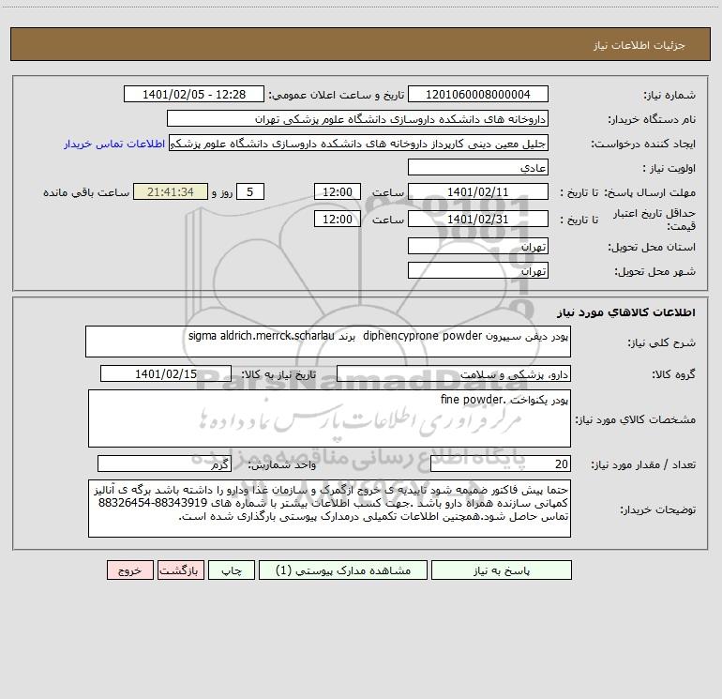Click the priority field 'عادي'
Image resolution: width=722 pixels, height=699 pixels.
(478, 167)
